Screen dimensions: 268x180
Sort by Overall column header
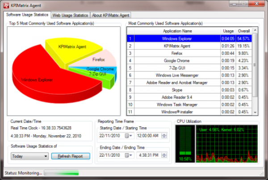(x=244, y=31)
